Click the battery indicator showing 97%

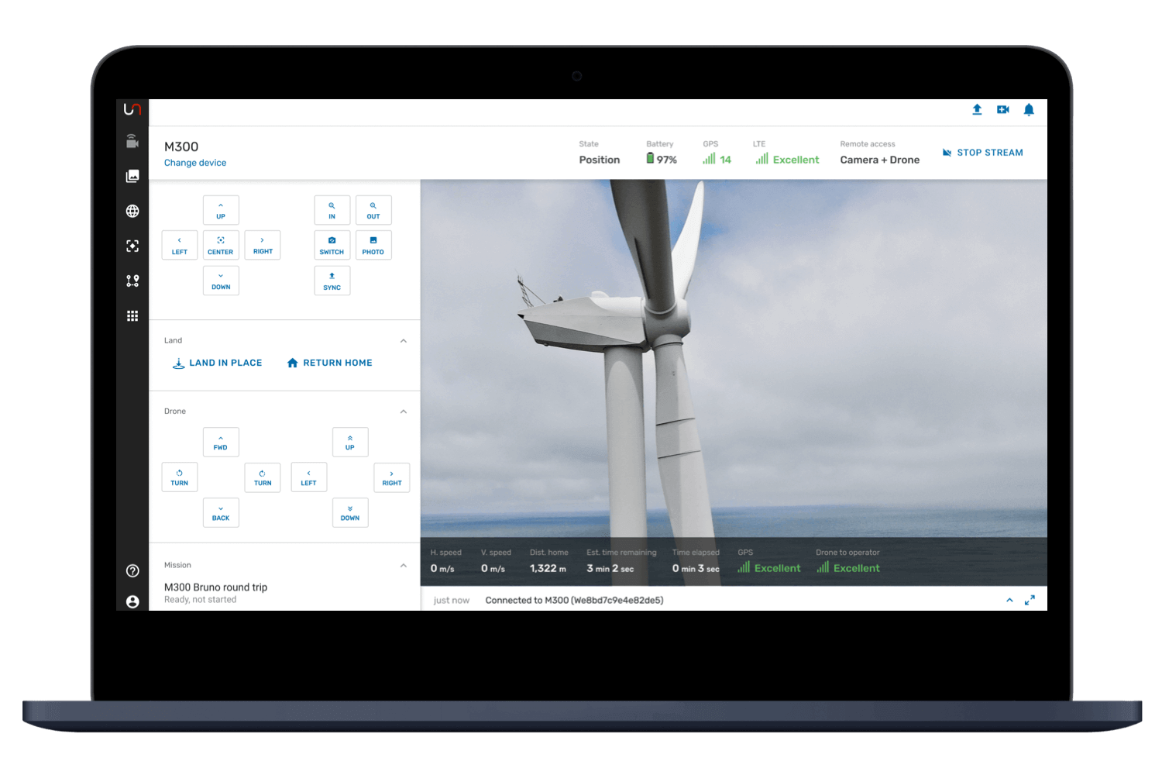click(661, 158)
